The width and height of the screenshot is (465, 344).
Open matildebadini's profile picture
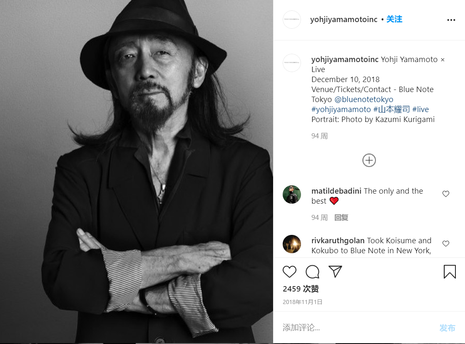(x=292, y=194)
